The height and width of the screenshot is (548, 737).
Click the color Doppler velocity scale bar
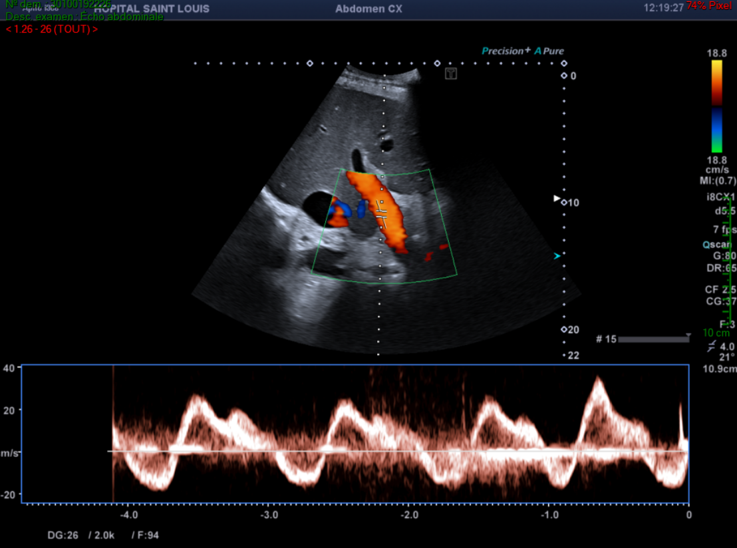716,106
